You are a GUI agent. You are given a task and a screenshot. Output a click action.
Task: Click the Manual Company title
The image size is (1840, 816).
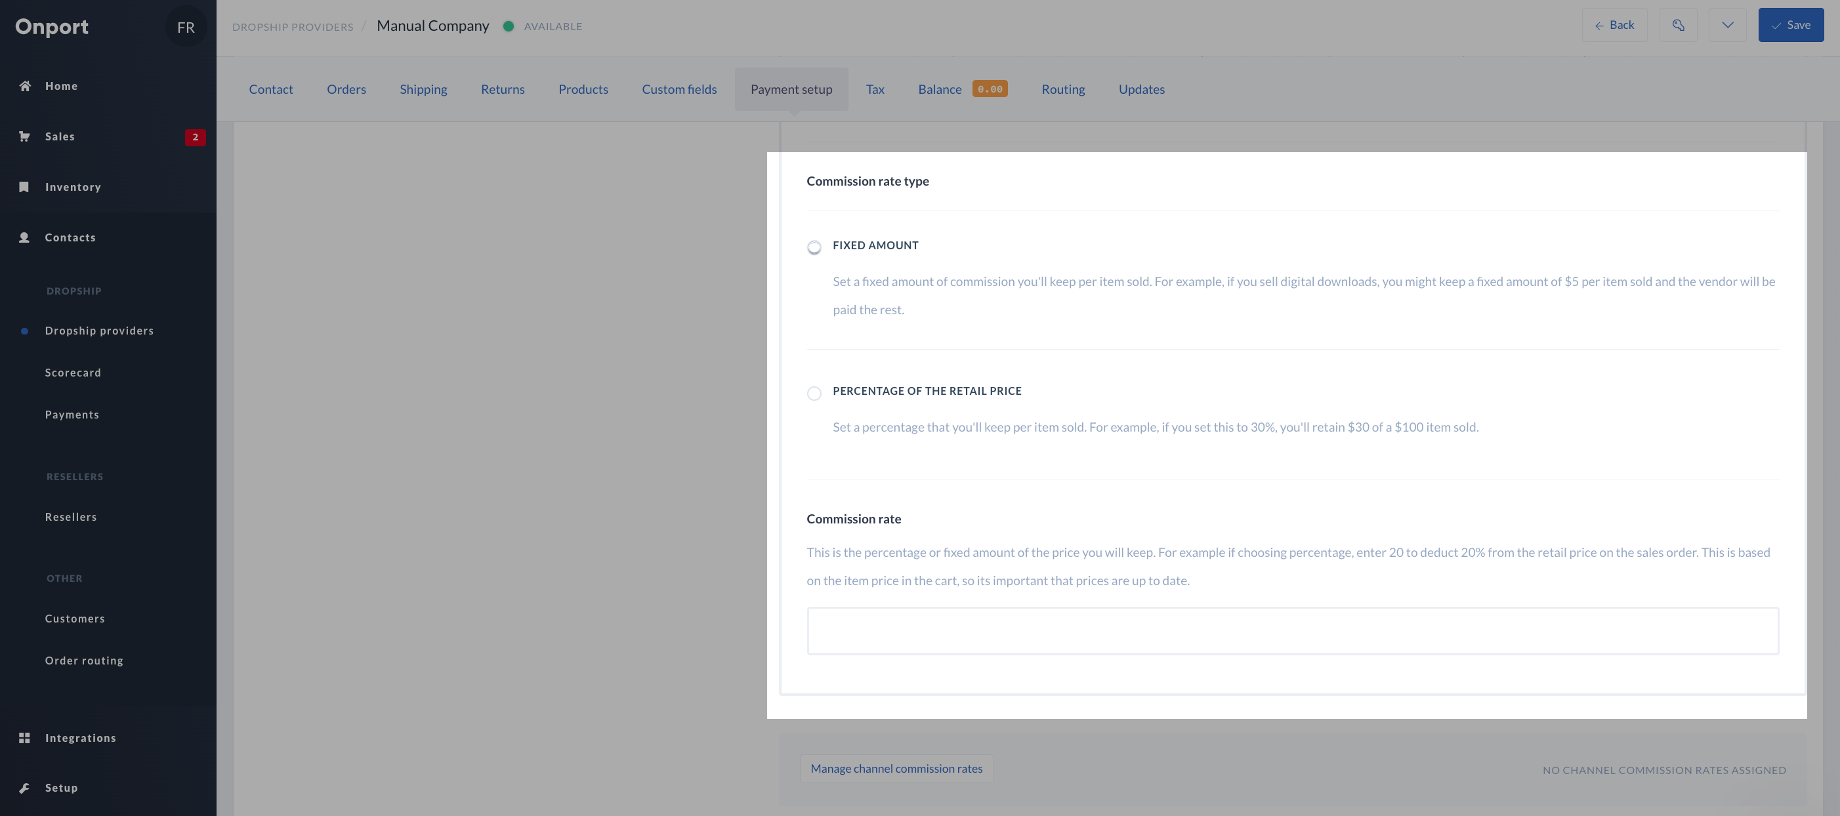click(x=433, y=26)
